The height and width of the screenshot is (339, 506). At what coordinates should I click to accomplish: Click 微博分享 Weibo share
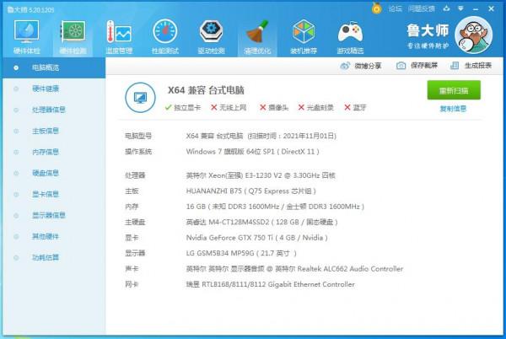361,66
